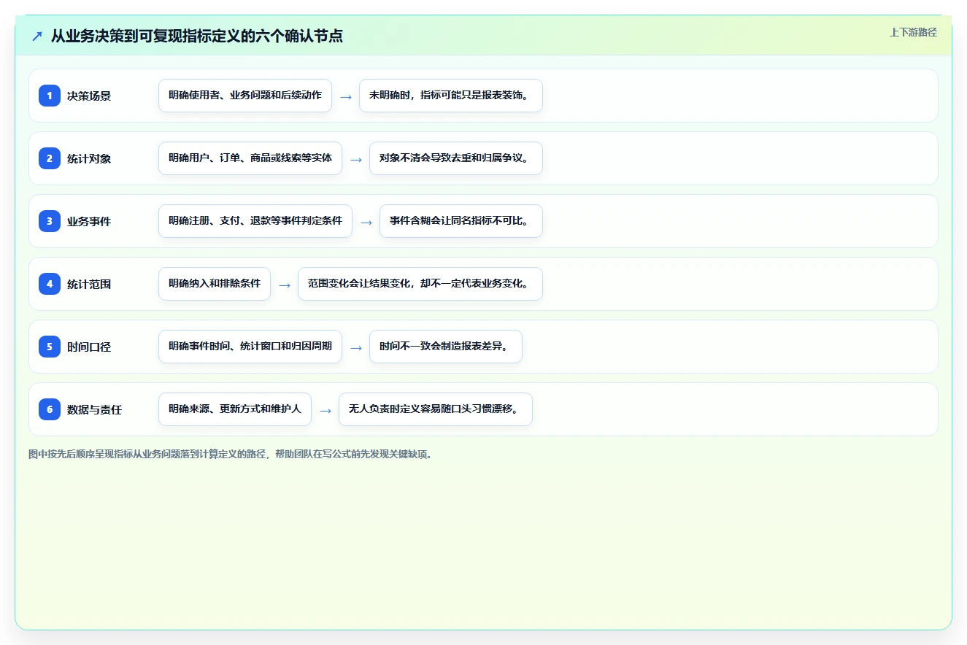Click the arrow in the 统计范围 row
The image size is (967, 645).
[x=285, y=285]
